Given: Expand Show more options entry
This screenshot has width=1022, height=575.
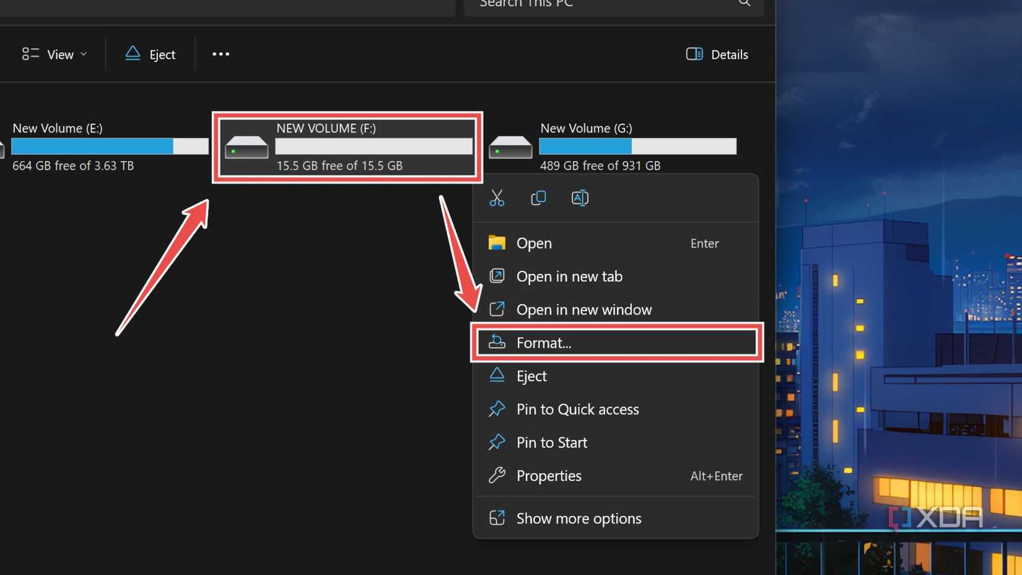Looking at the screenshot, I should tap(578, 518).
